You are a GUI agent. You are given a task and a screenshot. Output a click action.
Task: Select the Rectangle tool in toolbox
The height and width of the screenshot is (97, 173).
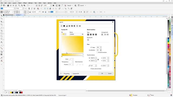pyautogui.click(x=1, y=33)
